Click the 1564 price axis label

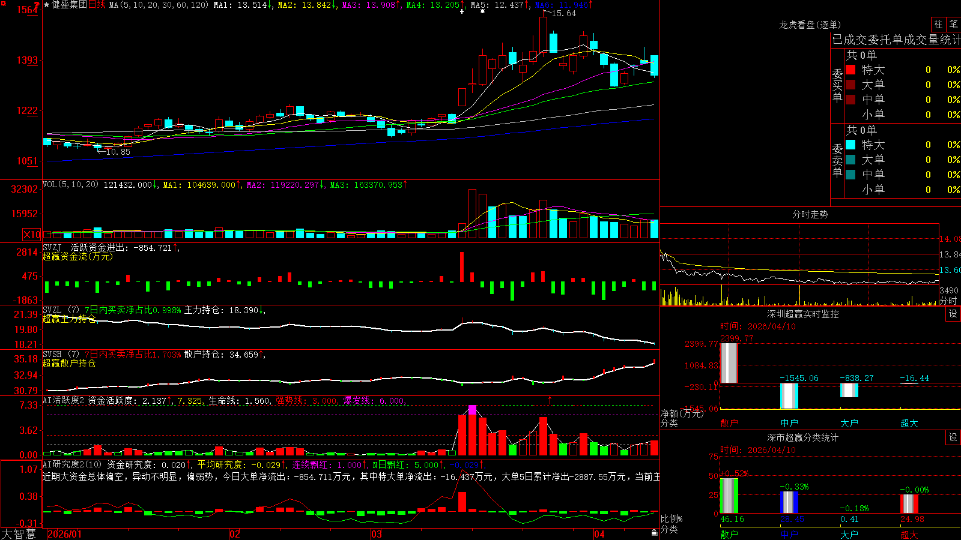point(27,10)
